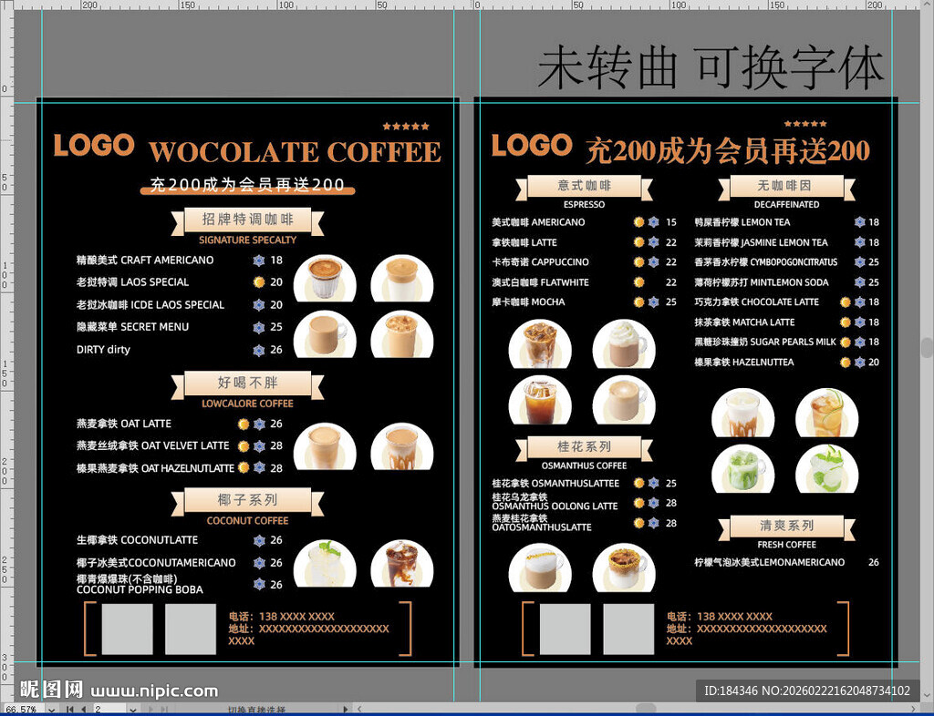Select 隐藏菜单 SECRET MENU item
The width and height of the screenshot is (934, 716).
coord(132,327)
